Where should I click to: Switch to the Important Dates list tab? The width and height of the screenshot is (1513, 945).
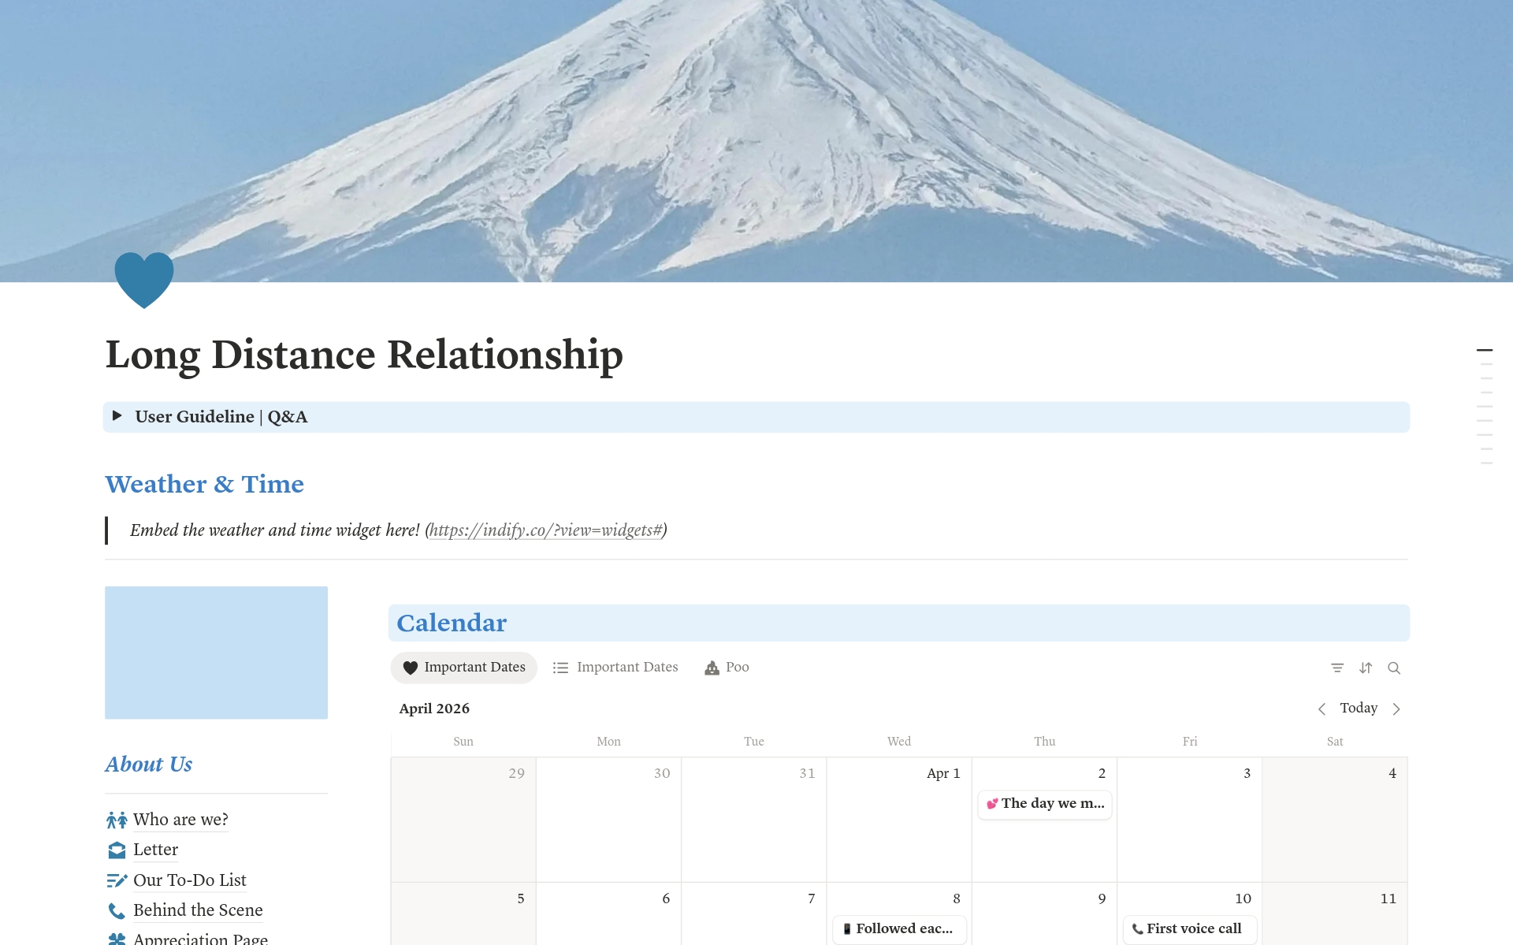click(615, 668)
